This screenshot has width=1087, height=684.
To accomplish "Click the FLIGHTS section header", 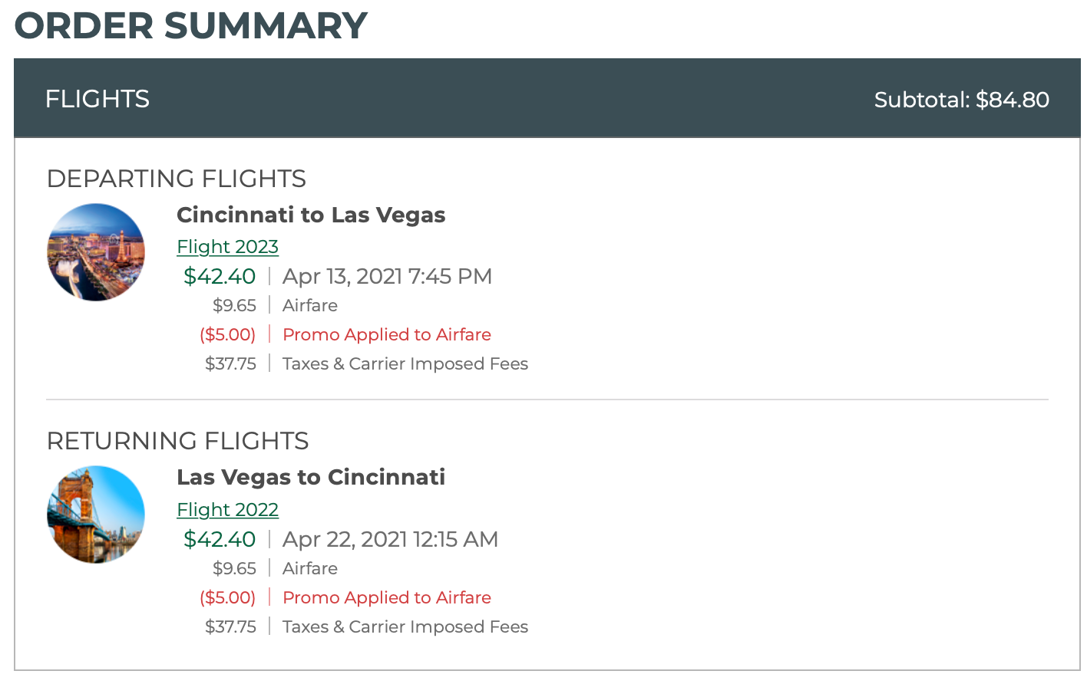I will point(97,98).
